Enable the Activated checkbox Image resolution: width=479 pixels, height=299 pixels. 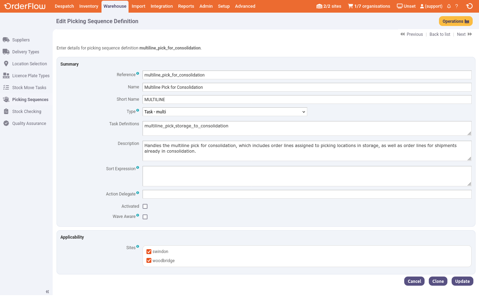coord(145,206)
